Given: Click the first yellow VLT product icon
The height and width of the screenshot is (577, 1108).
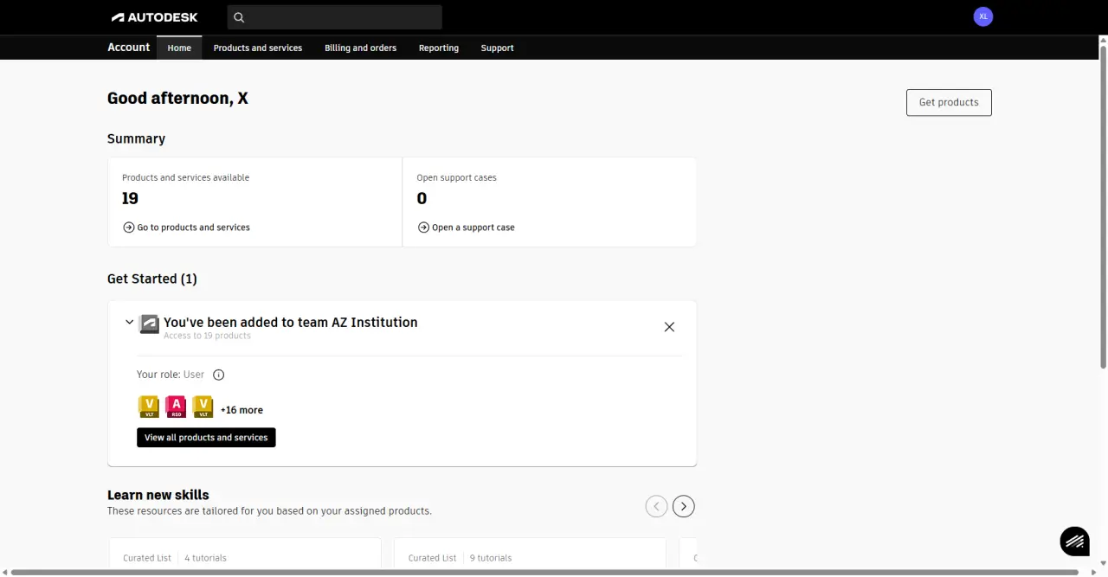Looking at the screenshot, I should pyautogui.click(x=149, y=407).
